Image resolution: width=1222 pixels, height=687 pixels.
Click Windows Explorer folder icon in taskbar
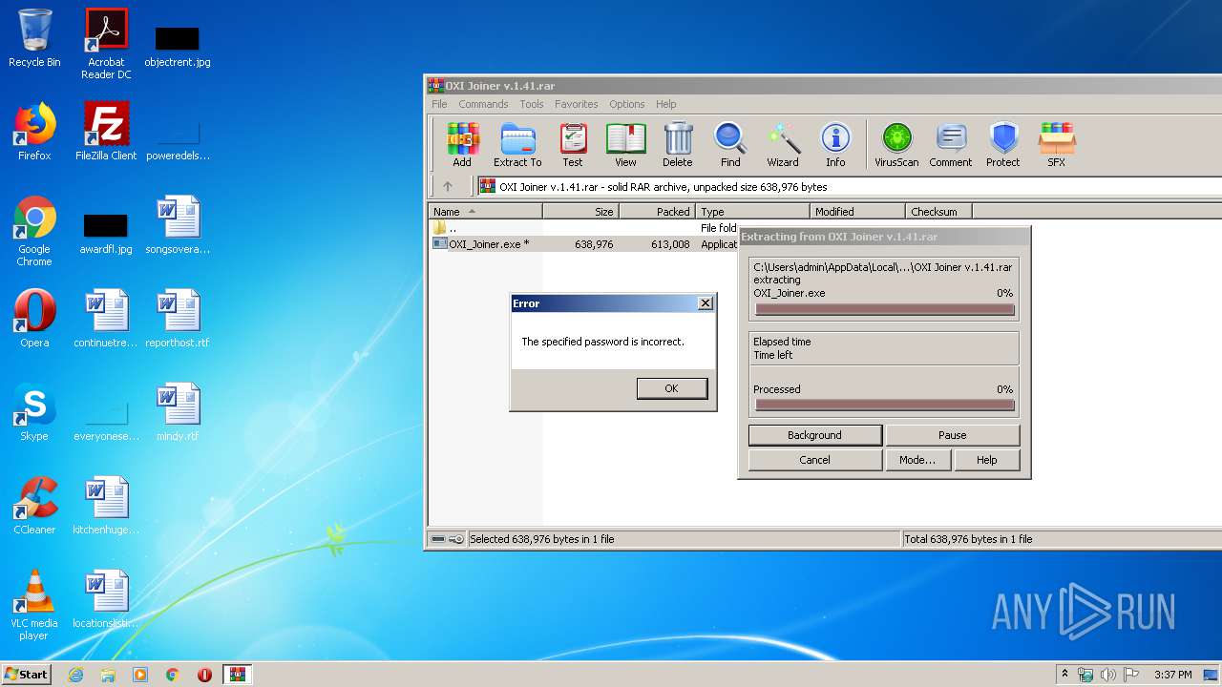(x=108, y=675)
